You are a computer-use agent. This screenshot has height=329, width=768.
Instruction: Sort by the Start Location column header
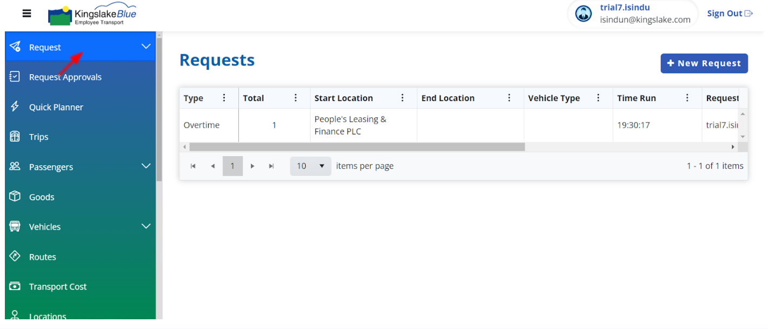344,98
